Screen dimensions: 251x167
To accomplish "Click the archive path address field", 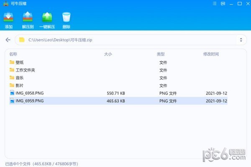I will (x=131, y=40).
